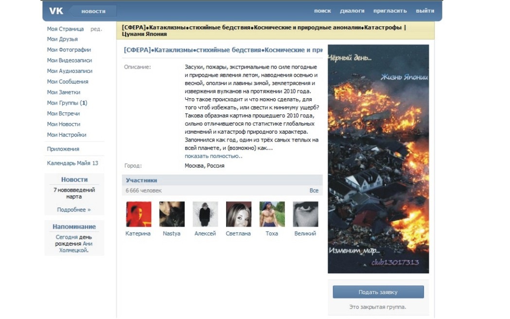Image resolution: width=510 pixels, height=319 pixels.
Task: Show all members via Все link
Action: tap(314, 191)
